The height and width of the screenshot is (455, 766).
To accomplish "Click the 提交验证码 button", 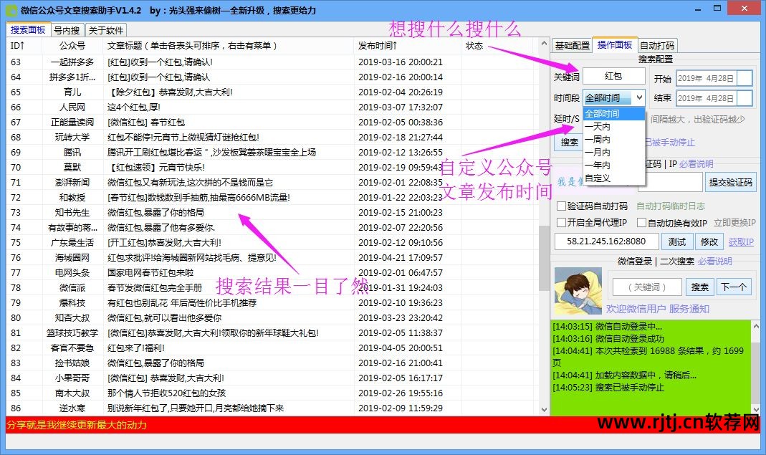I will 730,182.
